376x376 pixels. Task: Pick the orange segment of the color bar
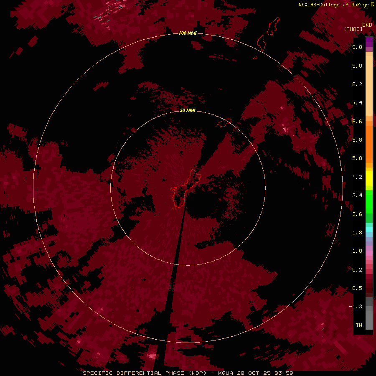point(369,144)
